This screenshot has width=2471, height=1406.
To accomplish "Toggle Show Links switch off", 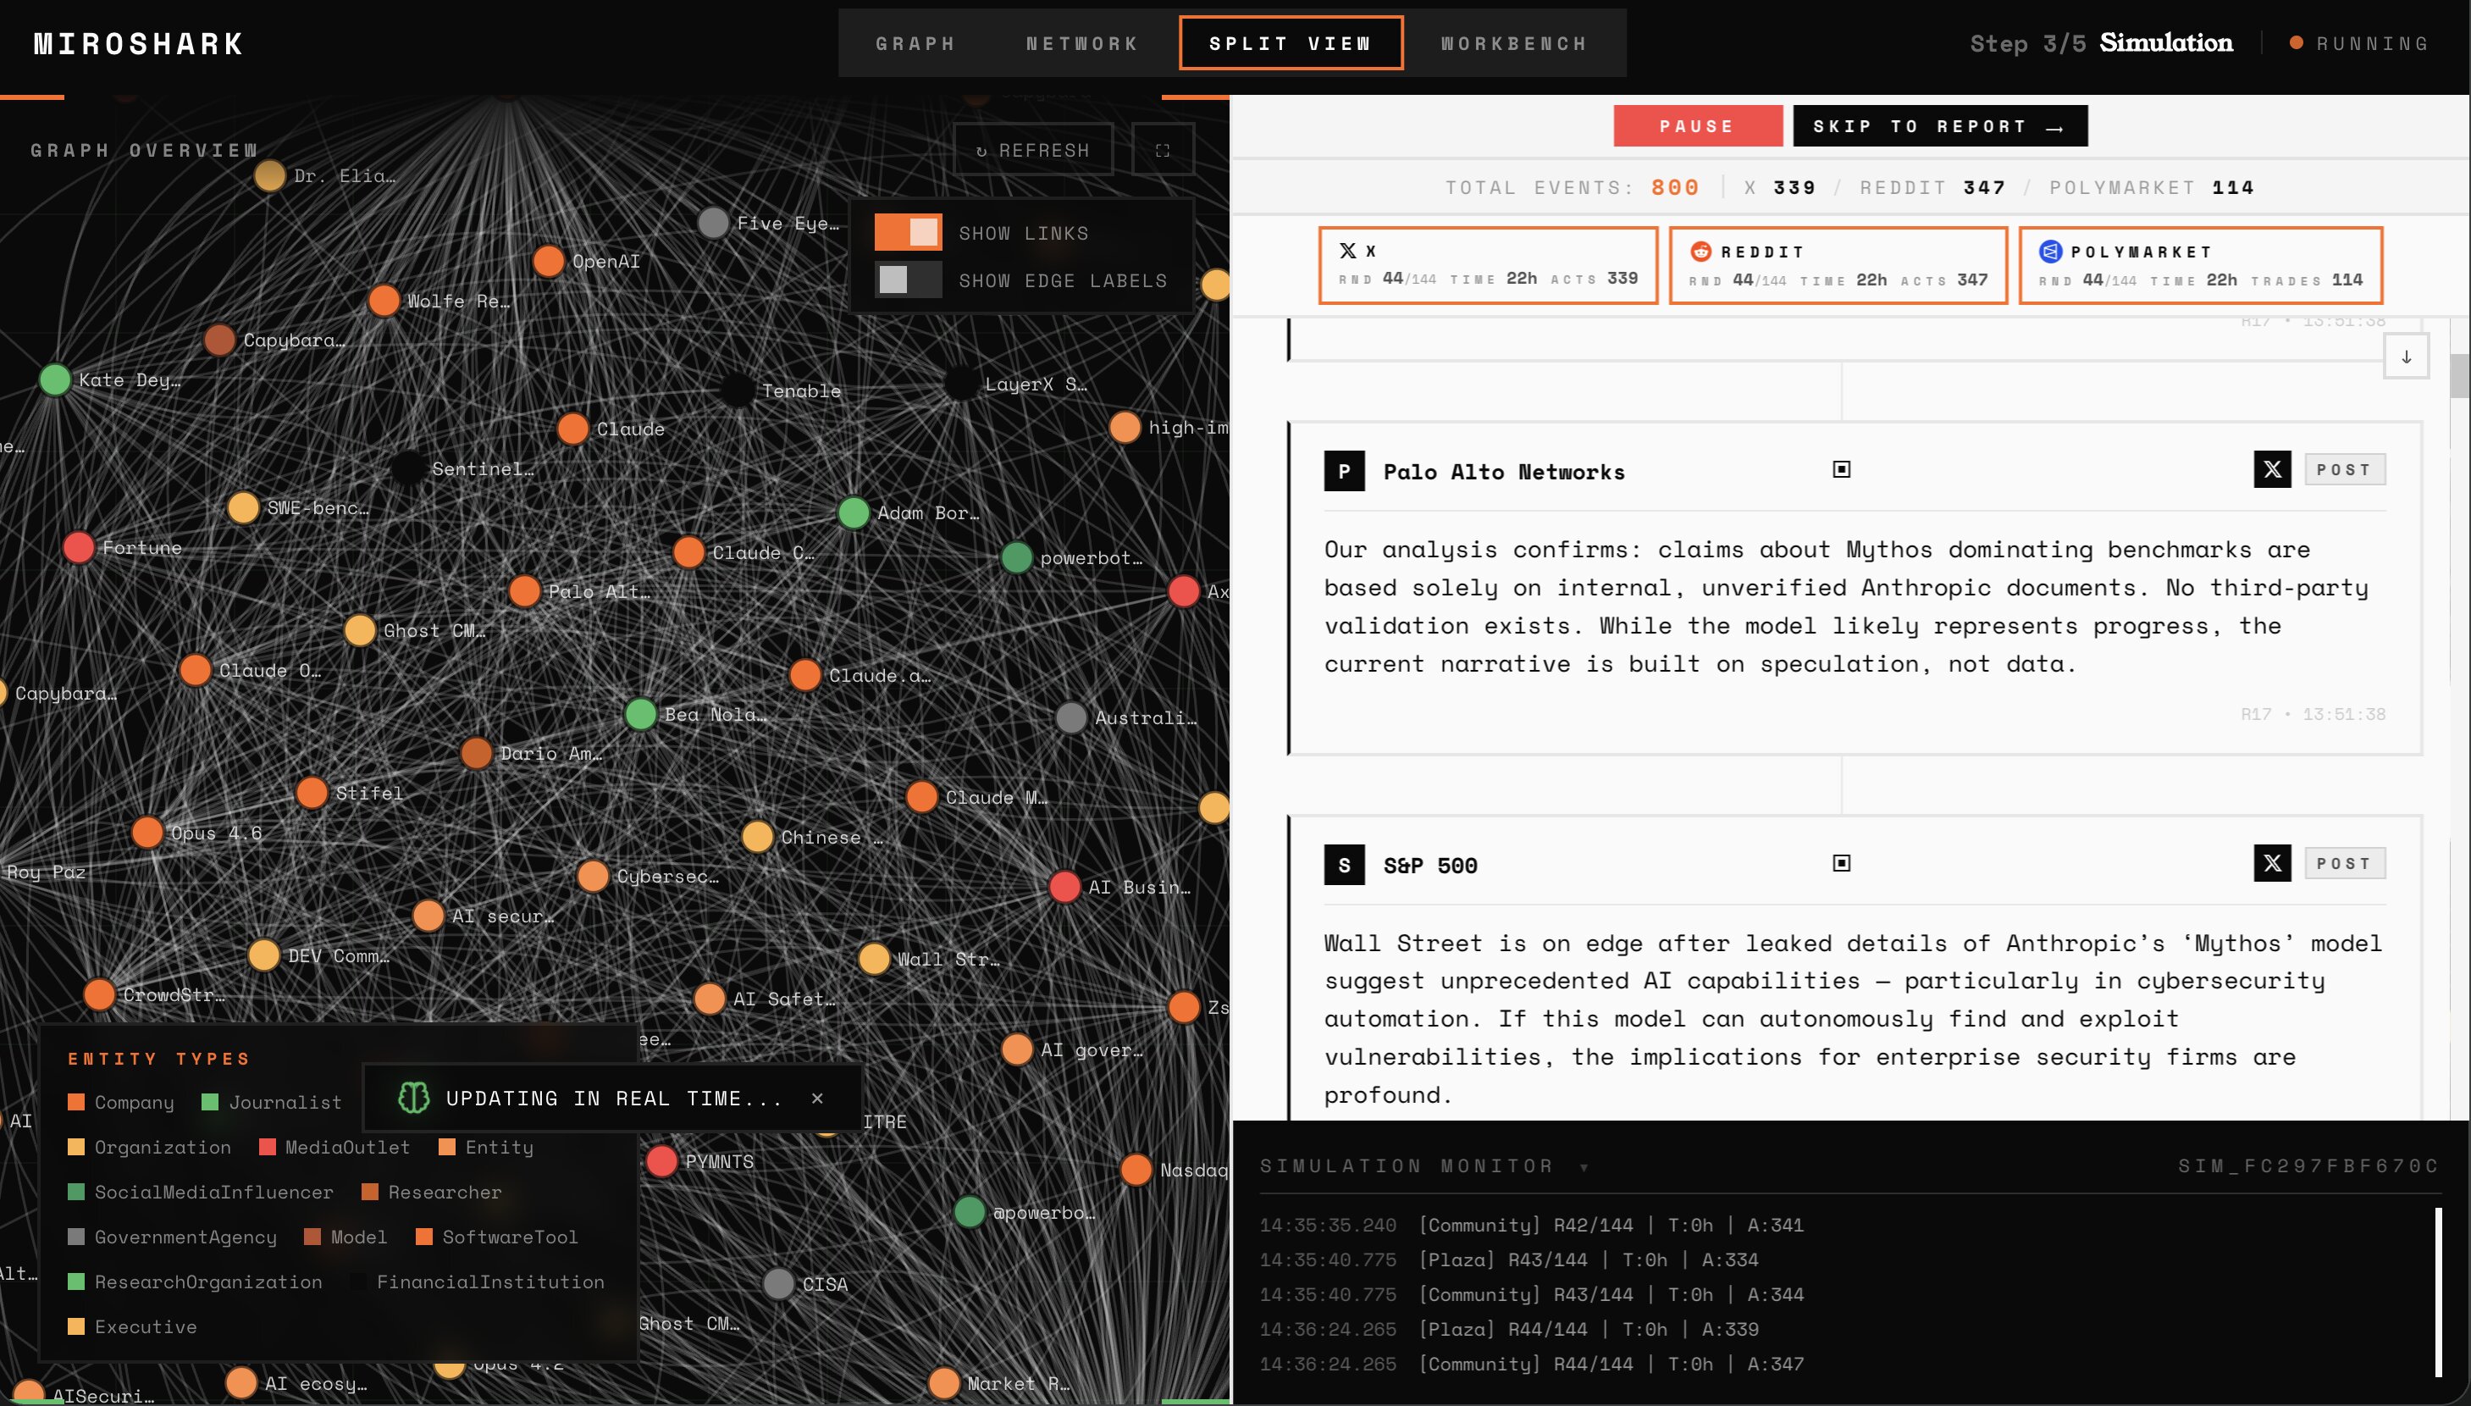I will point(907,233).
